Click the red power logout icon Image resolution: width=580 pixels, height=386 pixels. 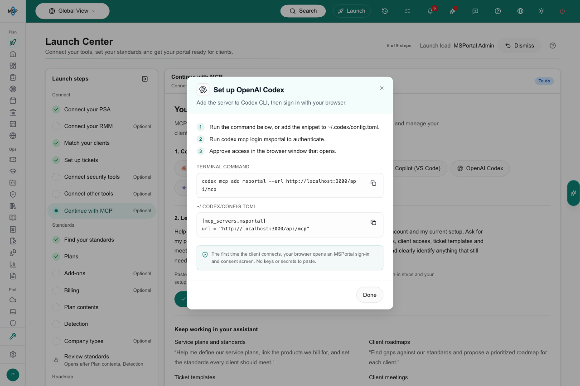[x=562, y=11]
